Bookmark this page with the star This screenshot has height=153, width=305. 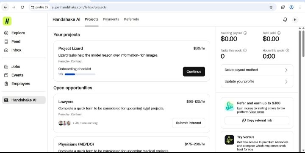click(x=271, y=7)
